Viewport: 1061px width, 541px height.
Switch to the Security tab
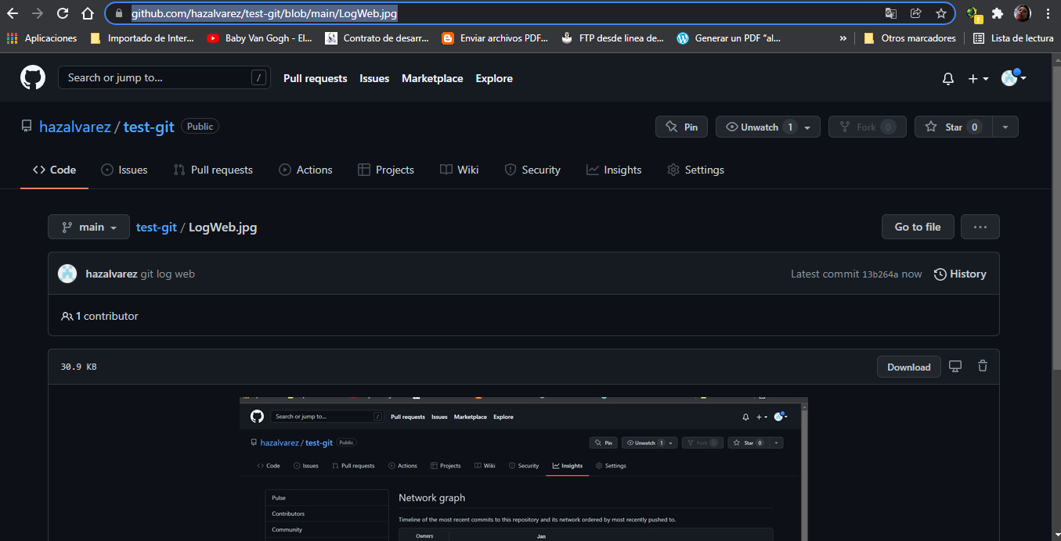tap(532, 170)
